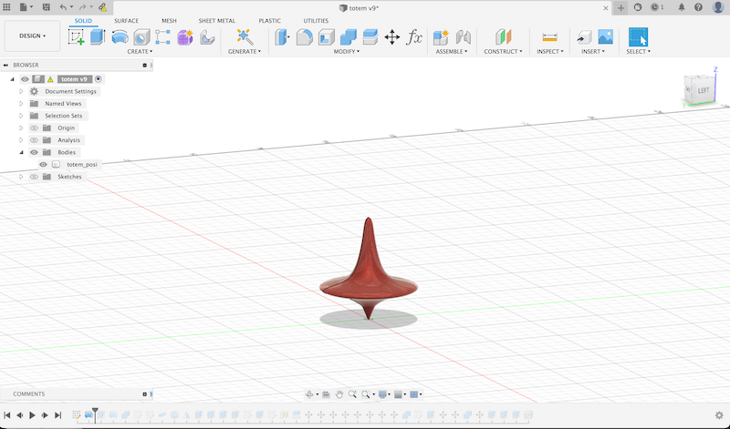Jump to the timeline beginning

click(x=7, y=415)
